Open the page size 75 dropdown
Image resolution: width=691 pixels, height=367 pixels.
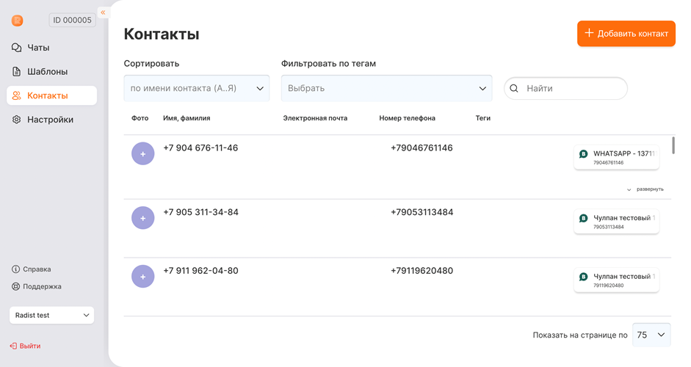point(651,335)
